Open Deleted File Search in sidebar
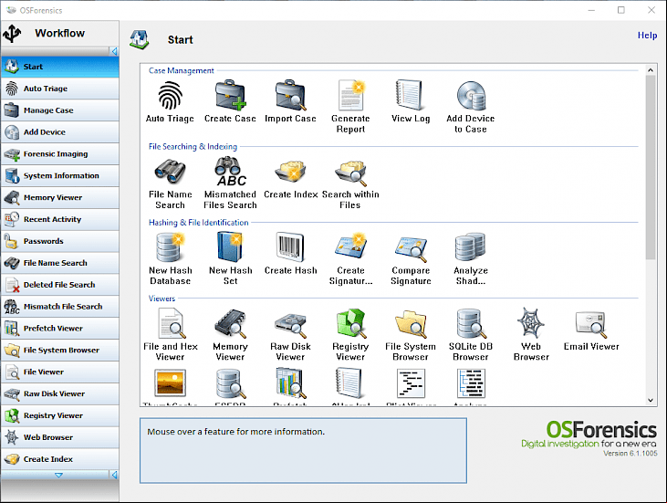This screenshot has width=667, height=503. point(60,285)
